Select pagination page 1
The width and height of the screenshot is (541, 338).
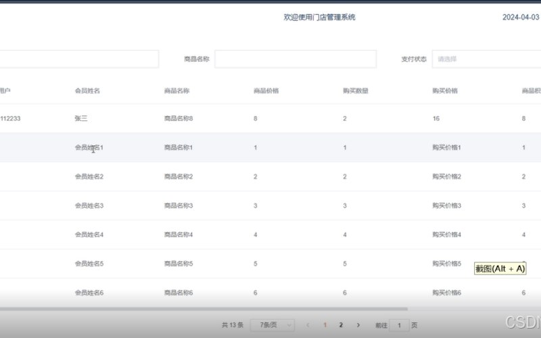point(325,325)
